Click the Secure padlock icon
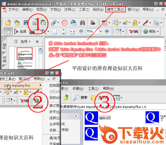 135,23
